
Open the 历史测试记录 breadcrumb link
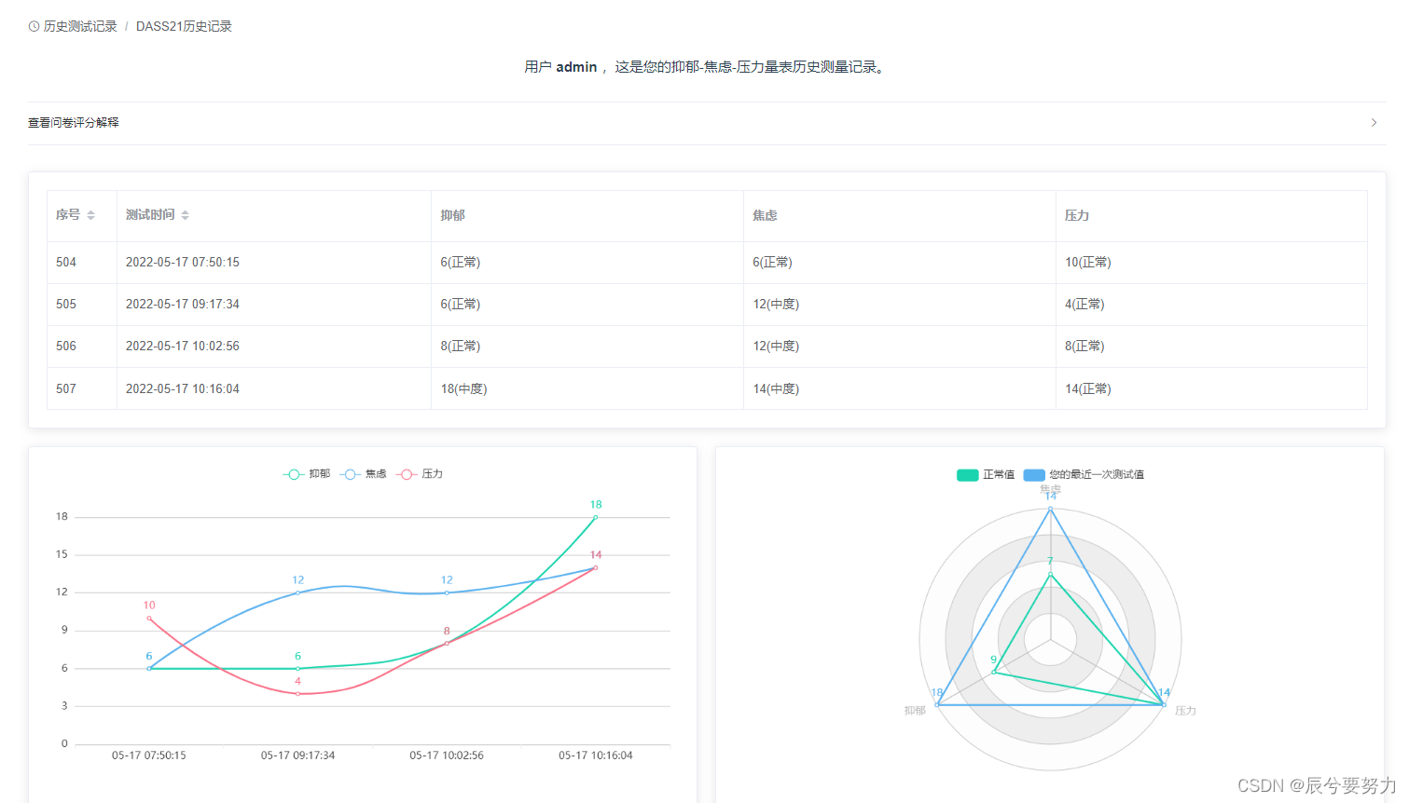pos(80,26)
